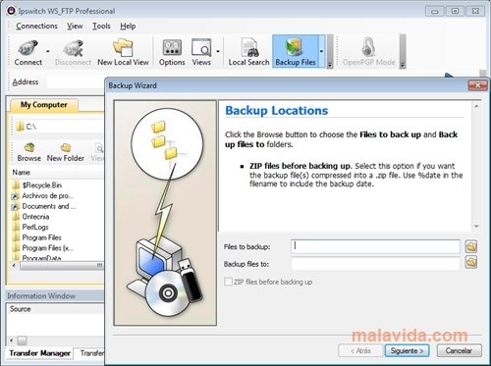Browse for Files to backup folder icon
This screenshot has width=491, height=366.
tap(471, 246)
